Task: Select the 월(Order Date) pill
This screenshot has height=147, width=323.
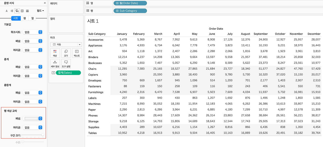Action: [130, 3]
